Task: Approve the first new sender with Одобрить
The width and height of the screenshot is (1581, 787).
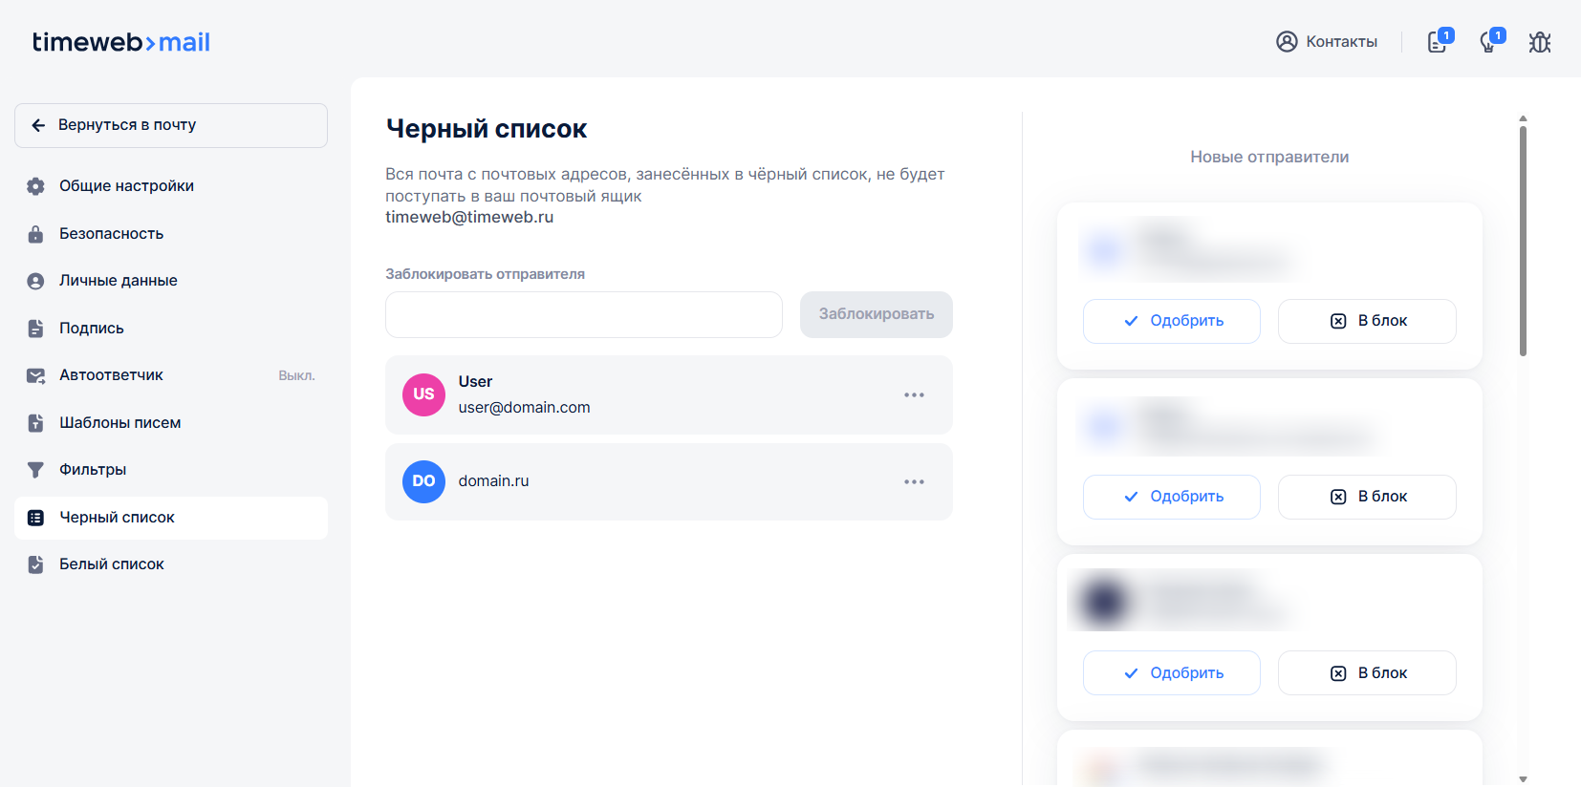Action: (1171, 321)
